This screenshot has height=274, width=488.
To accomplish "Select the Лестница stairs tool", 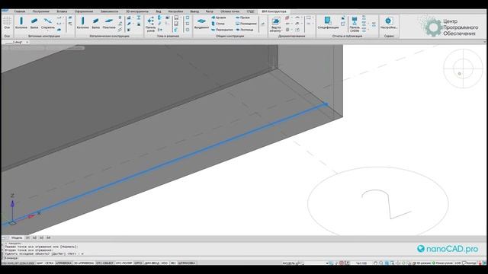I will (x=245, y=30).
